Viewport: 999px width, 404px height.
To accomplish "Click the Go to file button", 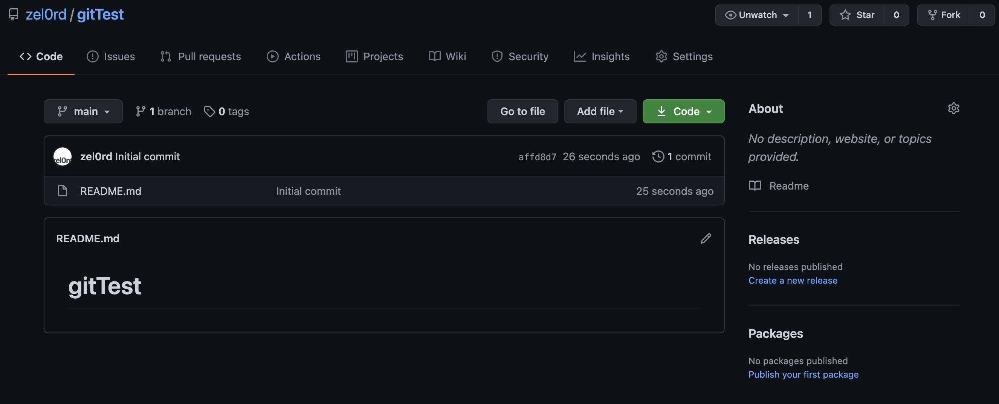I will coord(522,111).
